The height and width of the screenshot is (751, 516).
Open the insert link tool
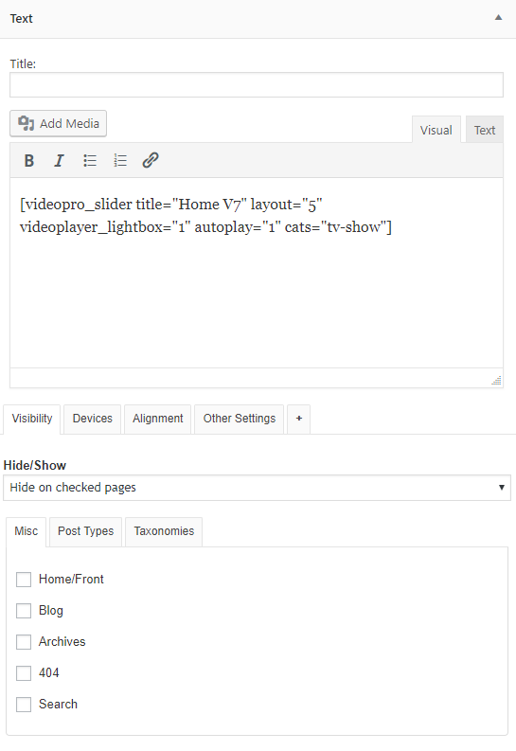click(x=151, y=160)
